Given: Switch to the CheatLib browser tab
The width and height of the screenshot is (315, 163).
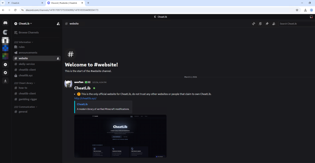Looking at the screenshot, I should 25,3.
